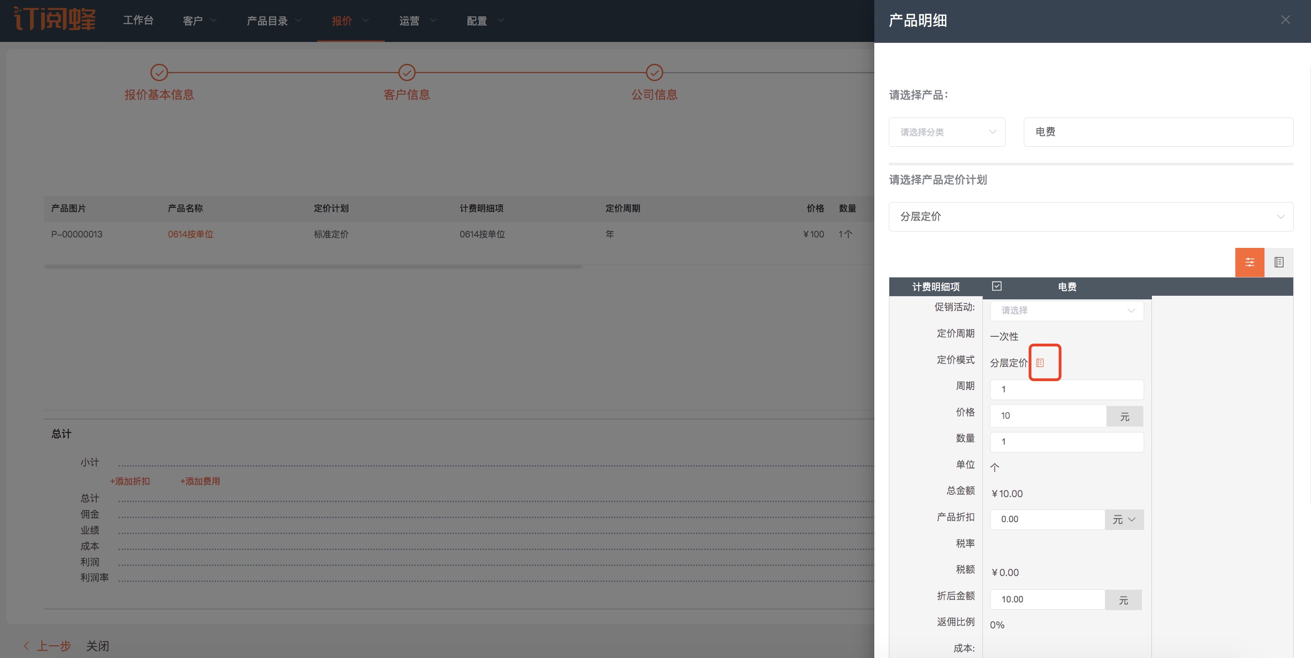
Task: Click the 订阅蜂 logo
Action: [x=54, y=19]
